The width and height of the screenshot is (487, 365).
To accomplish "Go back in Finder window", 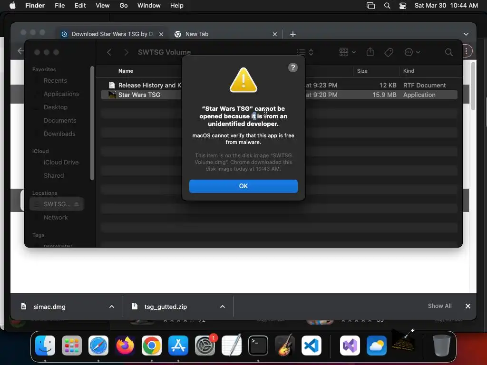I will pyautogui.click(x=109, y=52).
